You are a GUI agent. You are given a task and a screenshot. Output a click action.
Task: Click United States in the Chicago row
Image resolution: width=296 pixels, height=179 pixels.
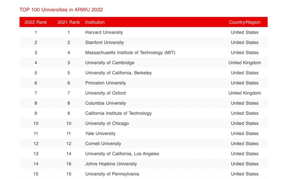[x=245, y=123]
